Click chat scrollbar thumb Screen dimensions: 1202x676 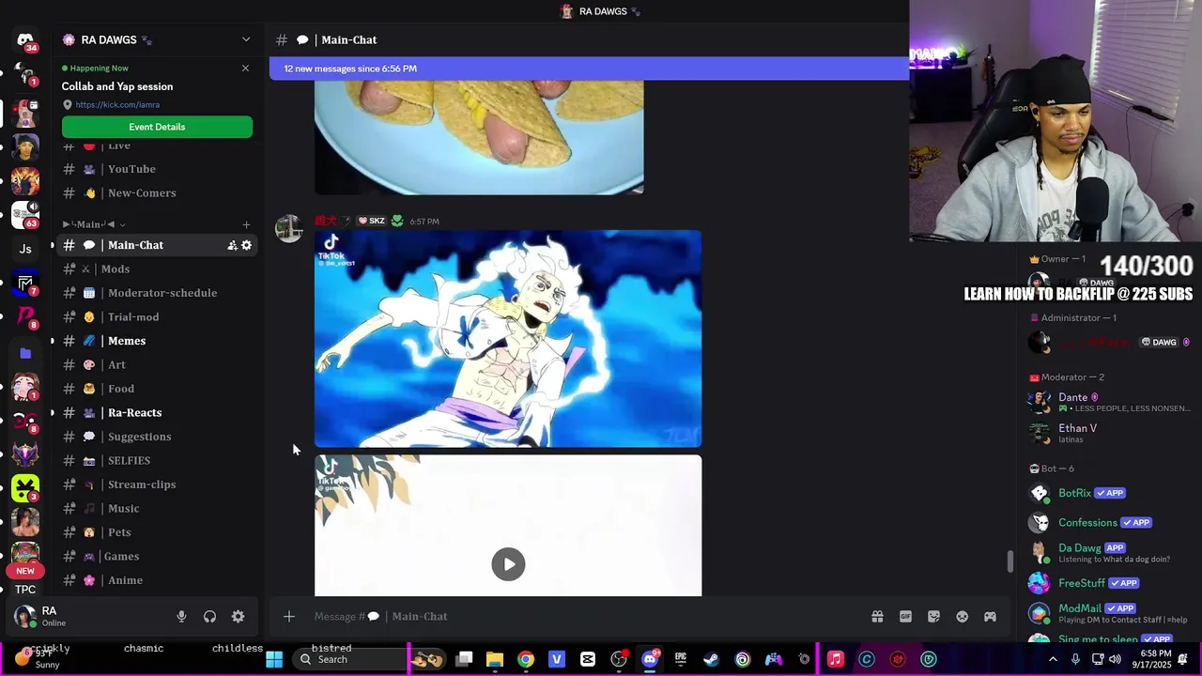tap(1010, 561)
